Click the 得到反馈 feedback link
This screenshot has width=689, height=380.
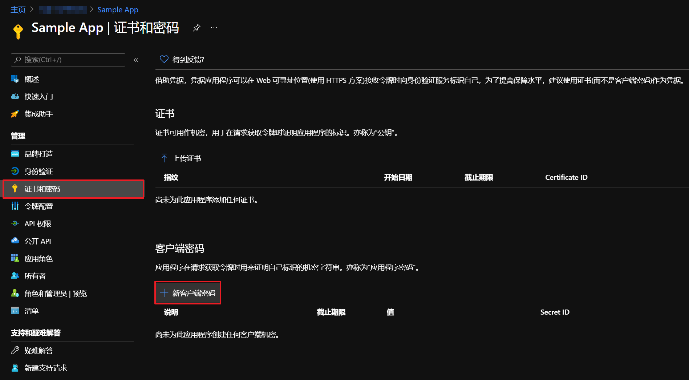click(x=182, y=60)
